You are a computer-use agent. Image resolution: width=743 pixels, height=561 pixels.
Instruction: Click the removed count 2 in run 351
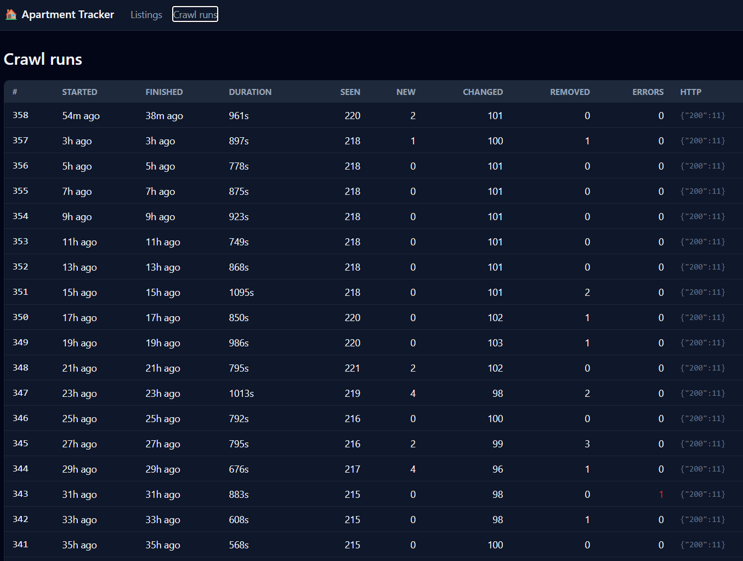(x=587, y=293)
